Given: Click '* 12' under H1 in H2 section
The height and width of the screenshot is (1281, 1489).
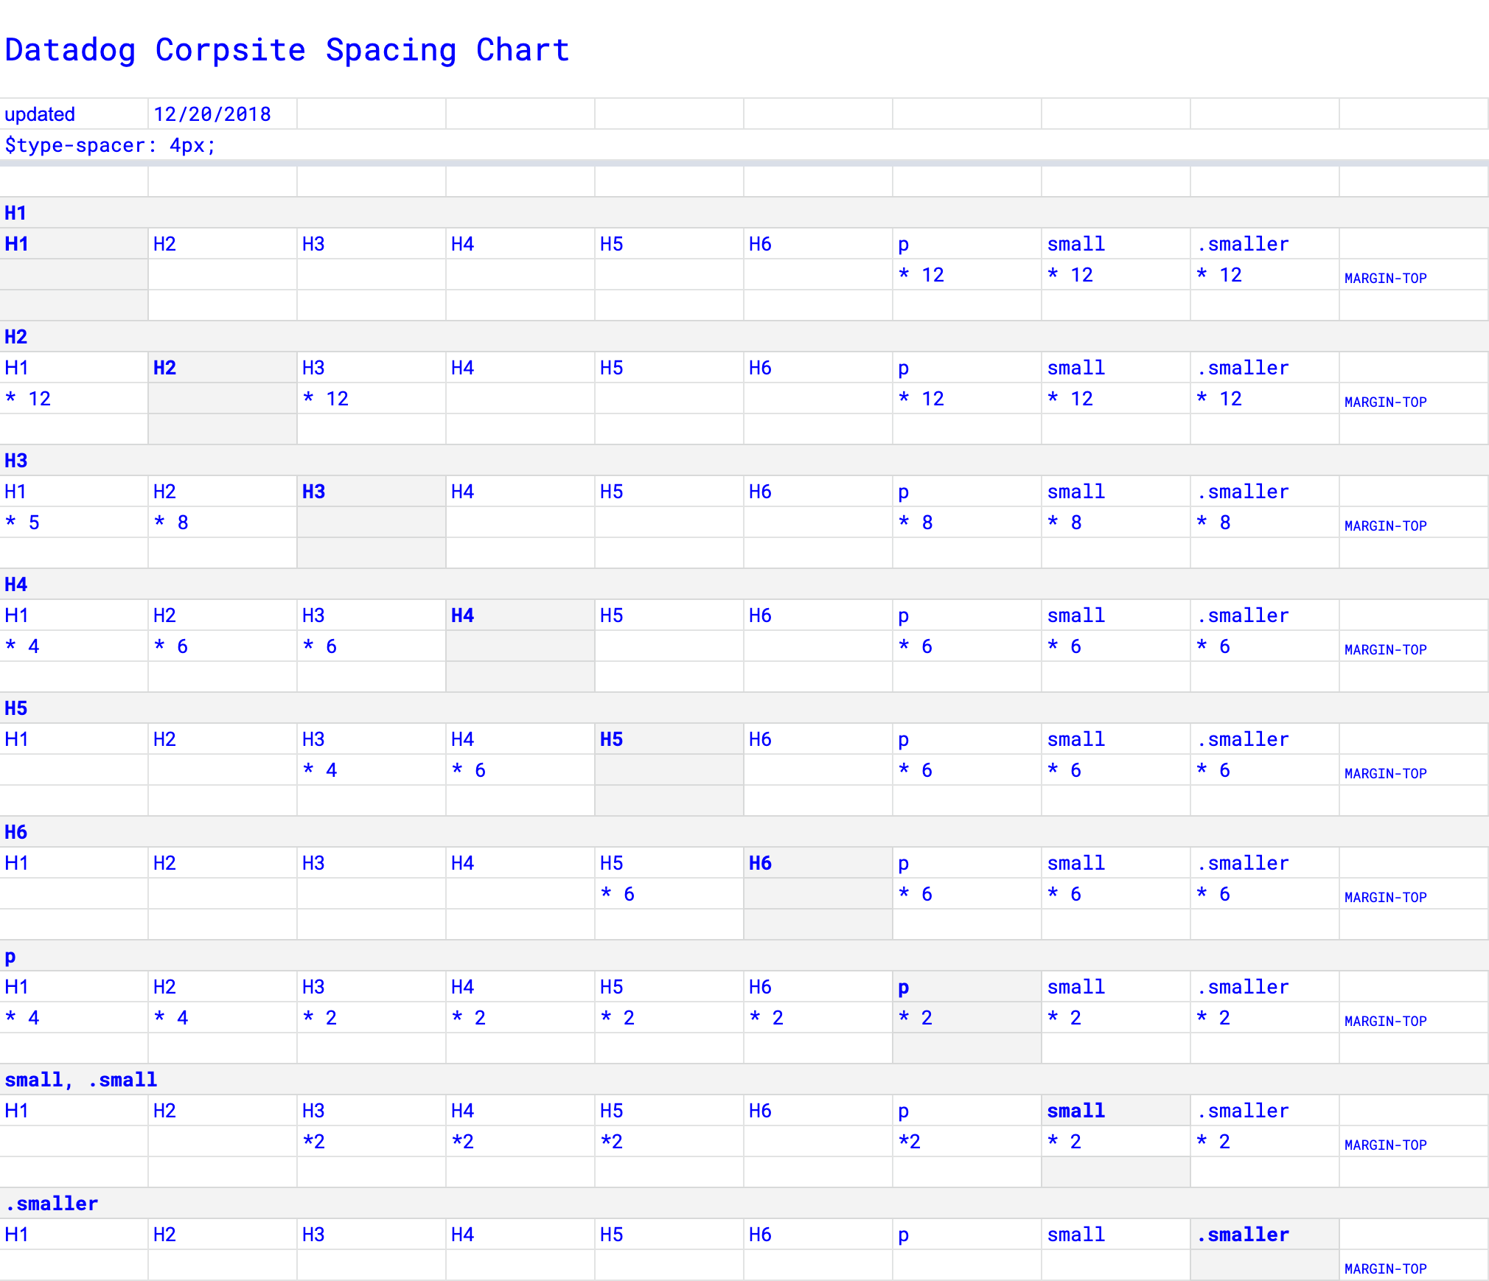Looking at the screenshot, I should tap(74, 399).
